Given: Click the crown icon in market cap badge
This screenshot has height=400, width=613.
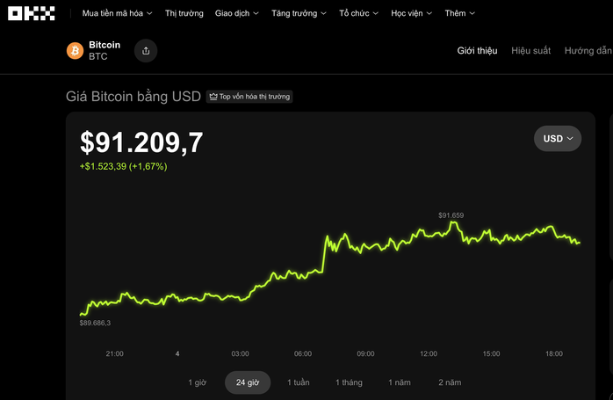Looking at the screenshot, I should (x=213, y=97).
